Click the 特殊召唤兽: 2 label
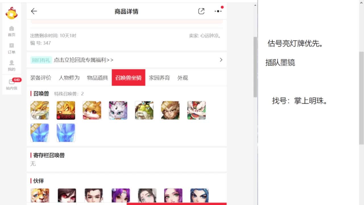Image resolution: width=364 pixels, height=205 pixels. (x=69, y=94)
